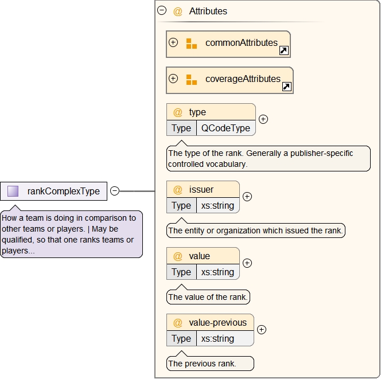The width and height of the screenshot is (381, 379).
Task: Expand the commonAttributes group
Action: pos(173,43)
